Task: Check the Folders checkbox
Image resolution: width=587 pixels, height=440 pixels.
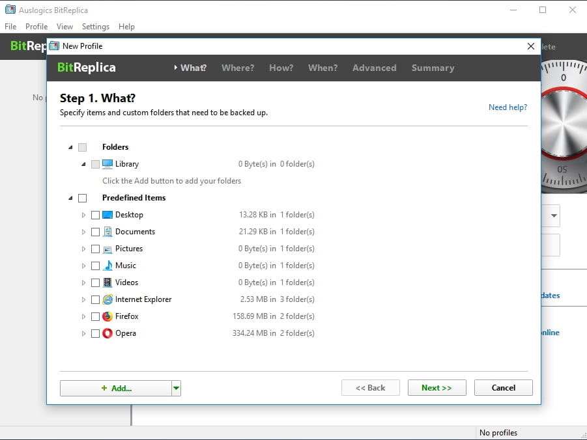Action: (83, 147)
